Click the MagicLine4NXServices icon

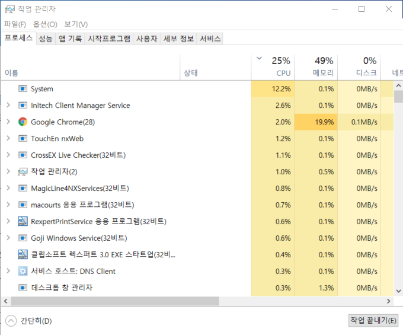(x=23, y=188)
